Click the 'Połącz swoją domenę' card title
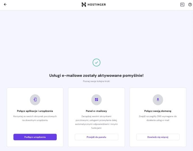 point(158,111)
